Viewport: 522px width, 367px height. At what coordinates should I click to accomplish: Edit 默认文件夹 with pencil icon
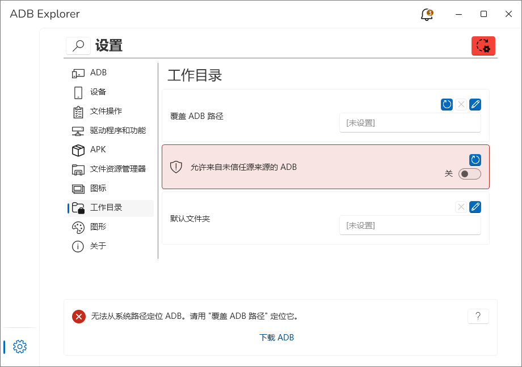(x=475, y=207)
